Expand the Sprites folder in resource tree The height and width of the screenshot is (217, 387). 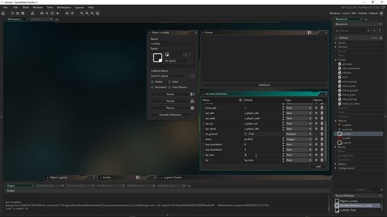tap(336, 43)
